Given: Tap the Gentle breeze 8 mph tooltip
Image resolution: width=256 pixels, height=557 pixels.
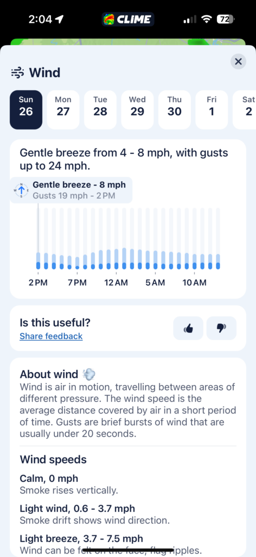Looking at the screenshot, I should point(71,190).
